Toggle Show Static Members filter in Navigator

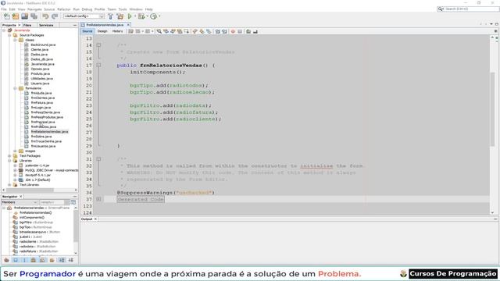pyautogui.click(x=24, y=260)
